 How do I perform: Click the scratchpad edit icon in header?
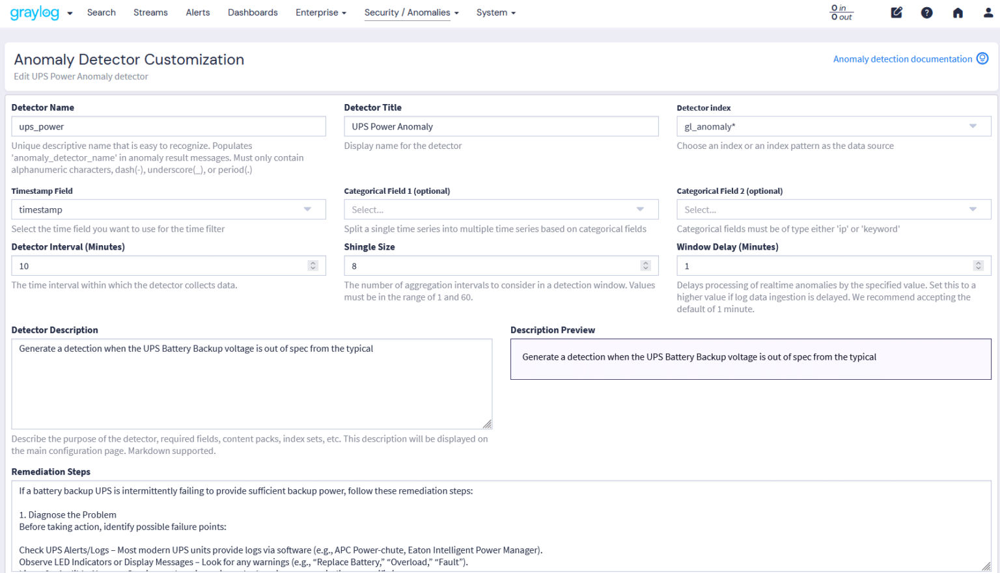[896, 12]
